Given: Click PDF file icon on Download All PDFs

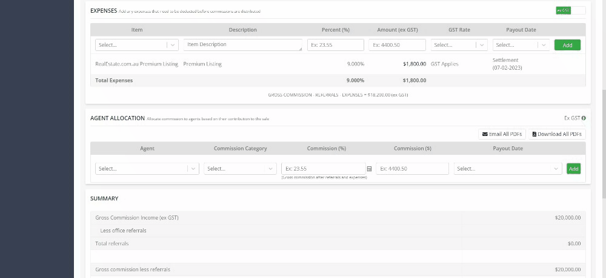Looking at the screenshot, I should coord(534,134).
